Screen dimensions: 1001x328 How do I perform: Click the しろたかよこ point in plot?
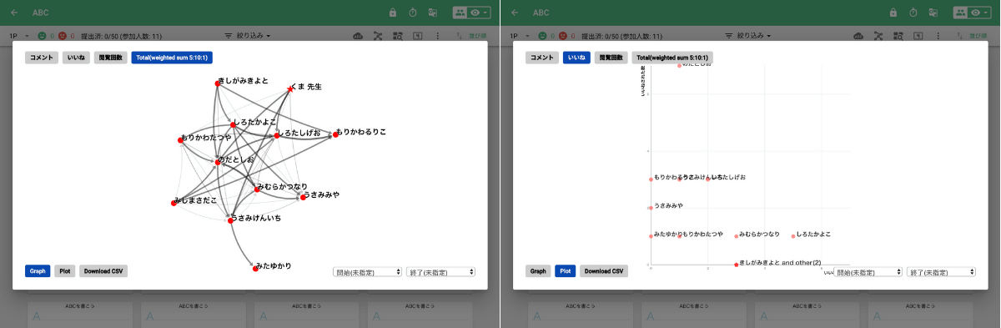[x=793, y=236]
